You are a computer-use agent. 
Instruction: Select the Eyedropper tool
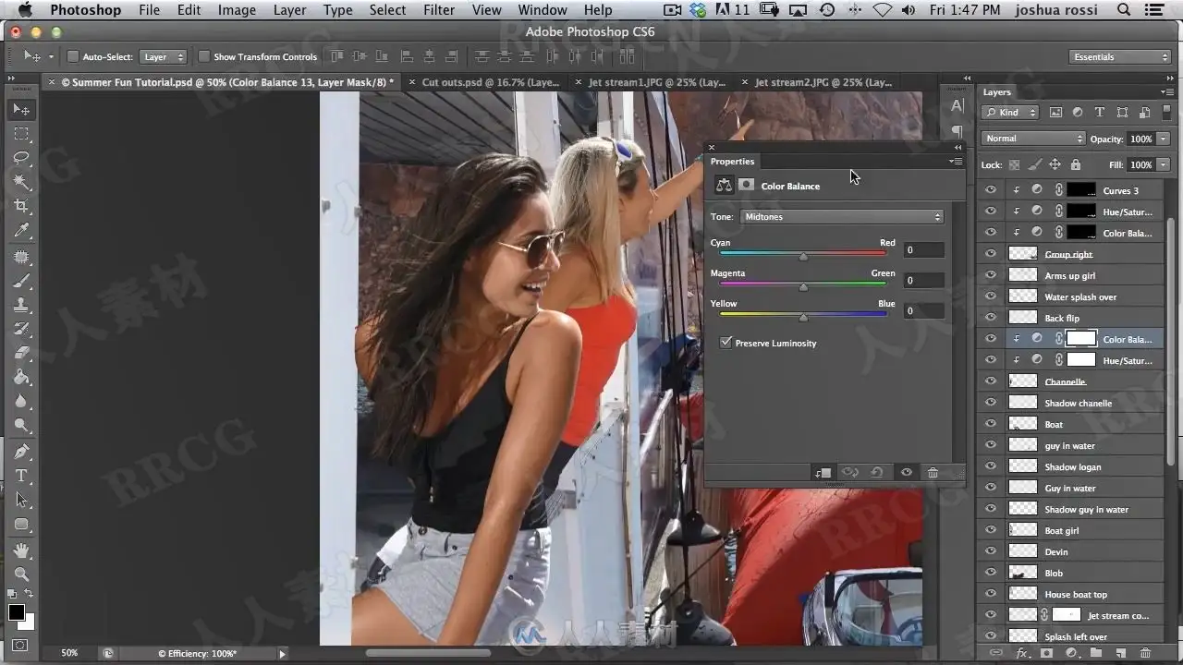(x=21, y=230)
